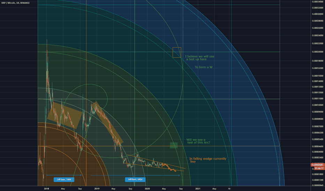Select the '249 bars, 249d' date range label
Image resolution: width=325 pixels, height=191 pixels.
(64, 180)
